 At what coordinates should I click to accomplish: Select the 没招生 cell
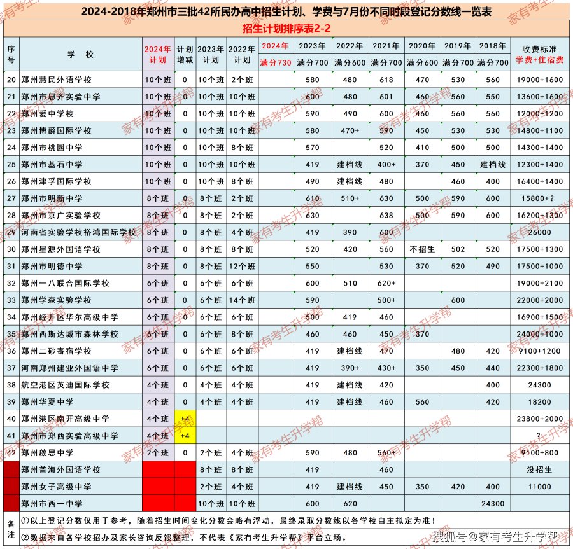point(539,469)
